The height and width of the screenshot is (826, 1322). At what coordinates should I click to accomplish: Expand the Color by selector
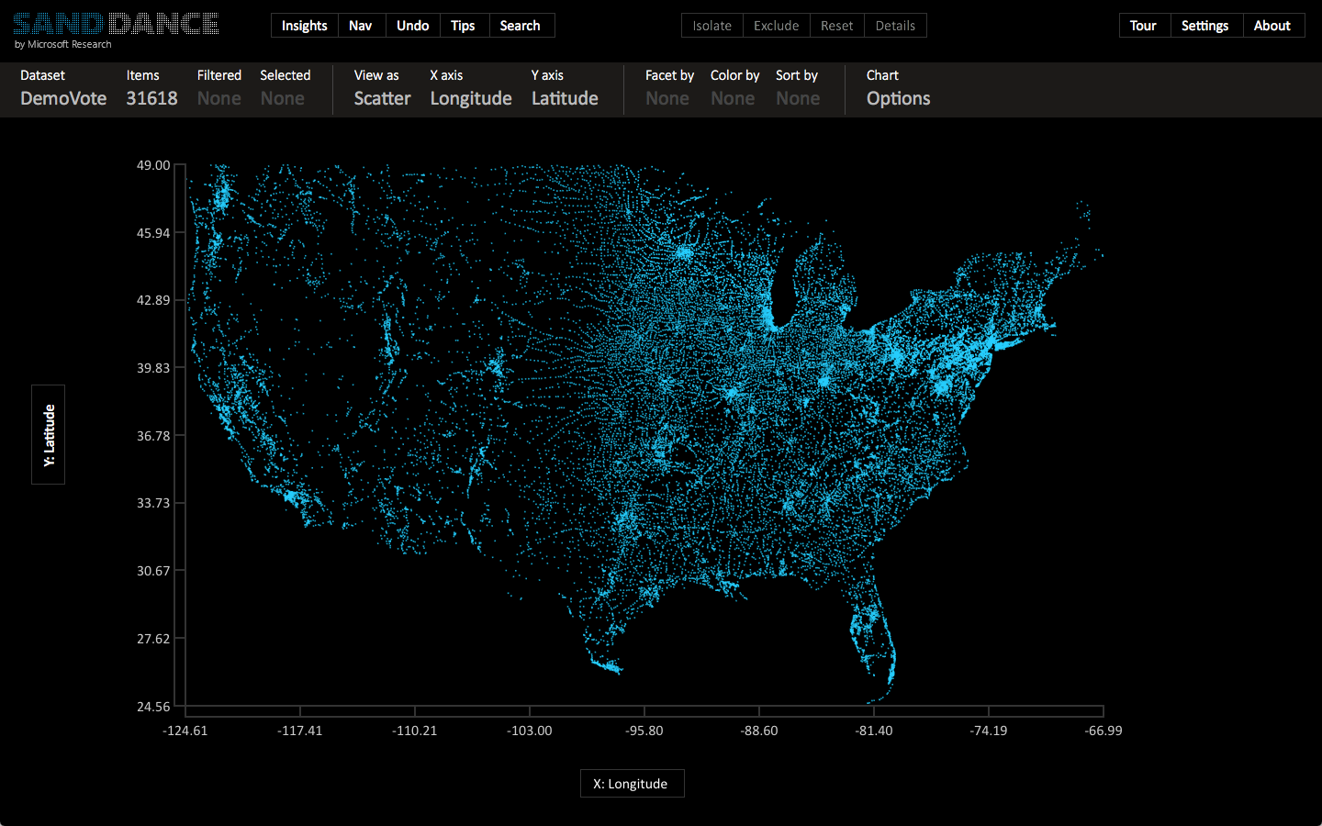pos(733,98)
